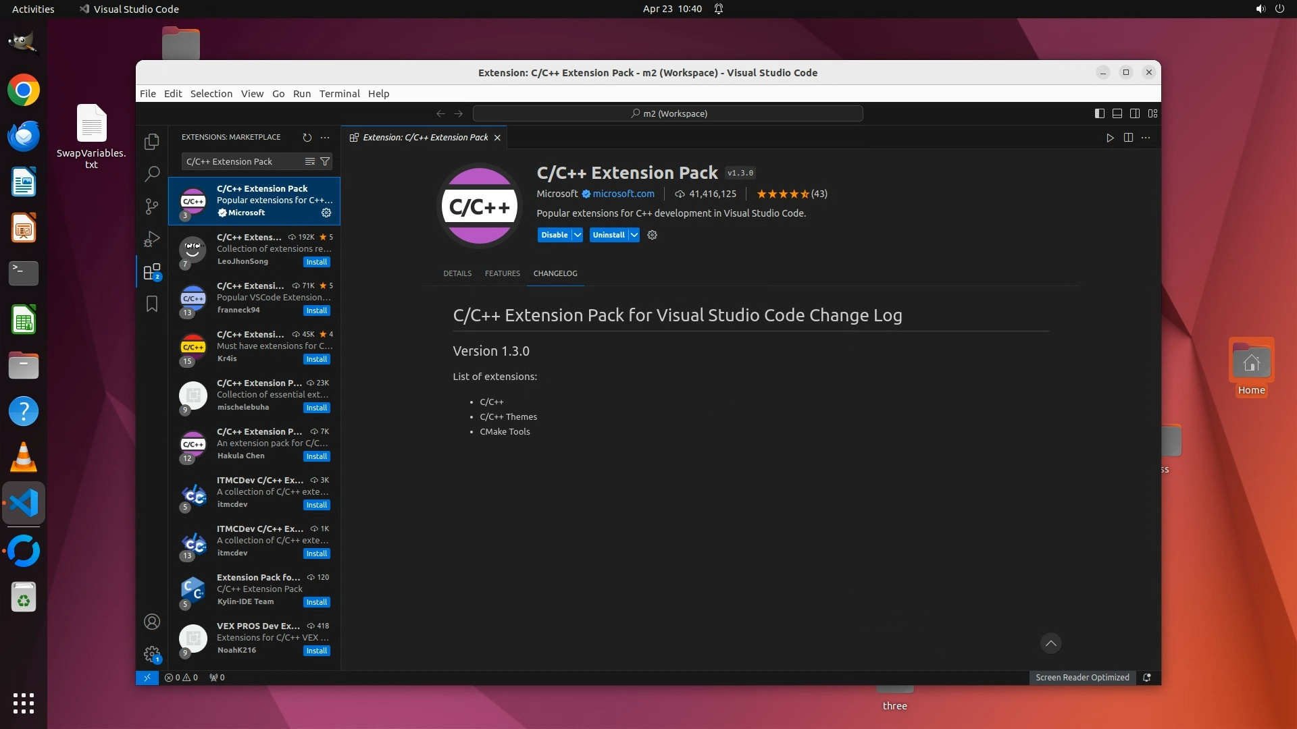Toggle the primary side bar layout button
The image size is (1297, 729).
[x=1100, y=113]
